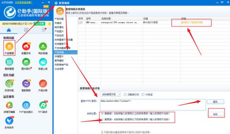Click the 同步数据 green download icon
The height and width of the screenshot is (134, 230).
coord(43,47)
